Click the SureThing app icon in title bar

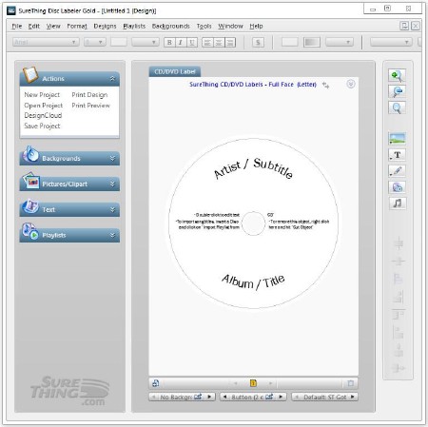click(x=11, y=10)
